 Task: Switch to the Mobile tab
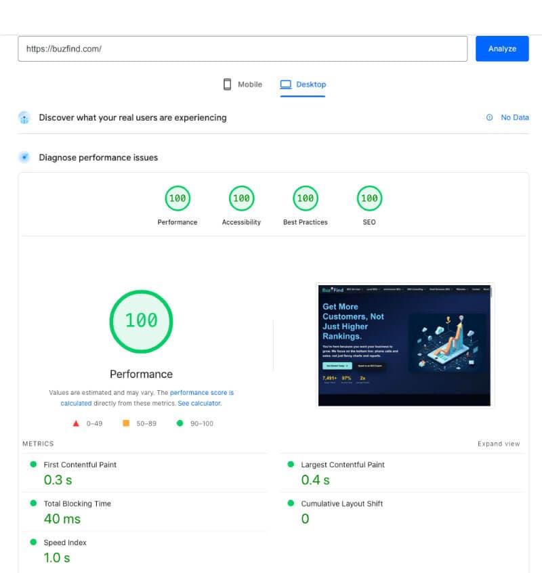[x=243, y=85]
